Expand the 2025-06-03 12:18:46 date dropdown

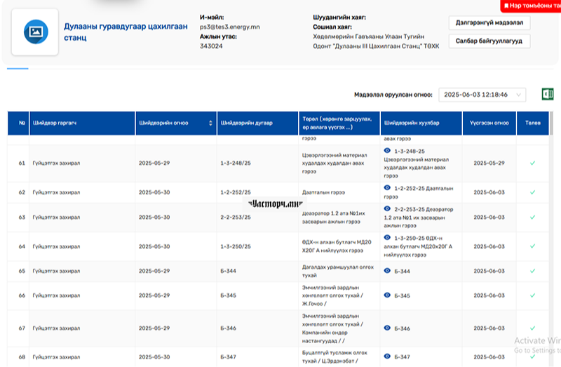tap(482, 95)
